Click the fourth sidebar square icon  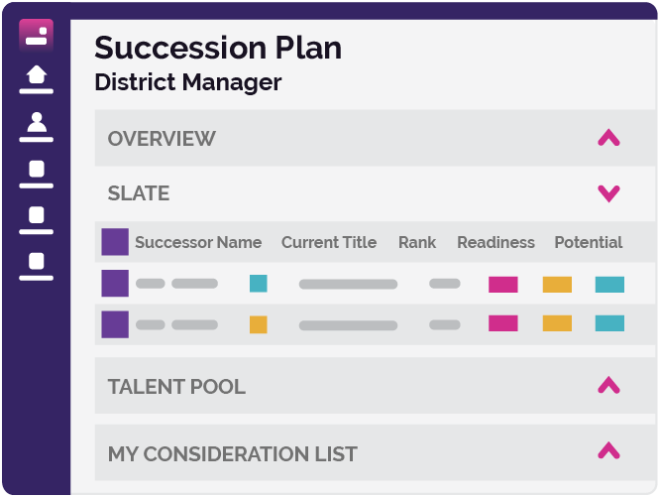tap(37, 217)
